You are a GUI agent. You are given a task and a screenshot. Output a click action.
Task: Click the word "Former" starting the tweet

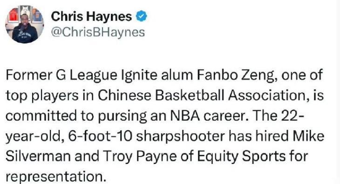click(x=28, y=75)
